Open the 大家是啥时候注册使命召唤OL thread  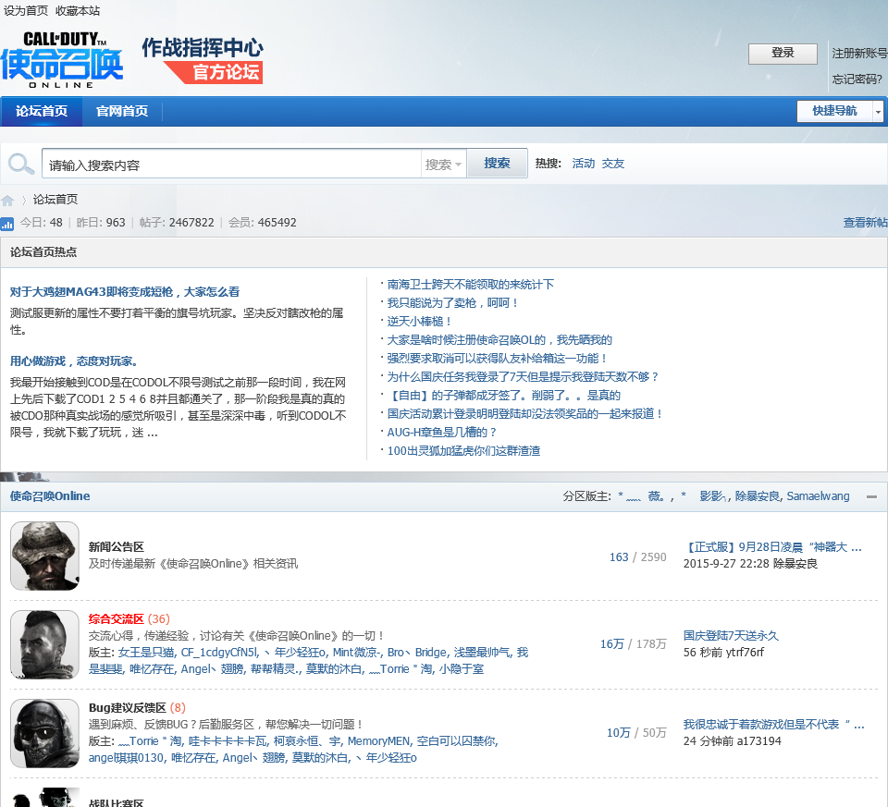pyautogui.click(x=499, y=339)
